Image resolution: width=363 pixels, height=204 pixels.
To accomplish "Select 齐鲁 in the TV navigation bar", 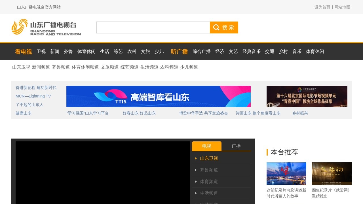I will 68,52.
